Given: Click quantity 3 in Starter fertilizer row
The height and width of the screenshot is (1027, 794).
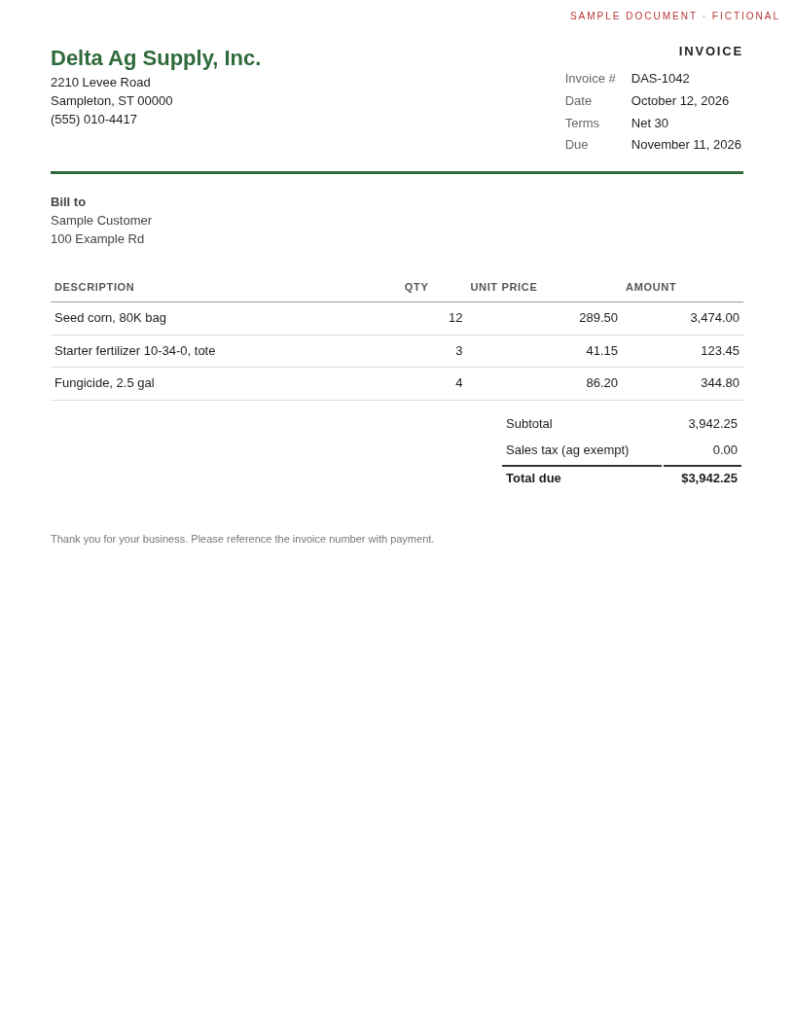Looking at the screenshot, I should point(459,350).
